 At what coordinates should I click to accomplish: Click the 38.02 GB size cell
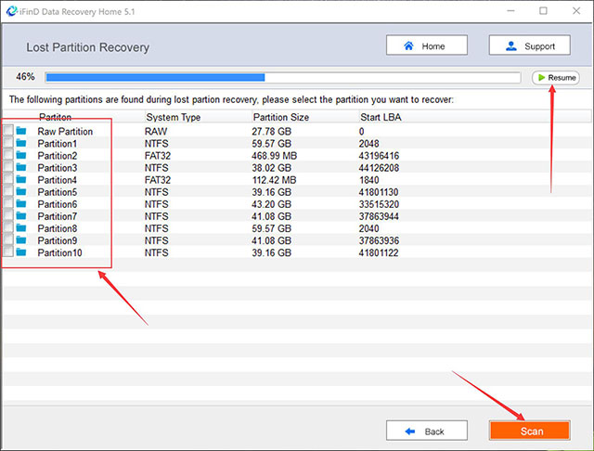271,168
